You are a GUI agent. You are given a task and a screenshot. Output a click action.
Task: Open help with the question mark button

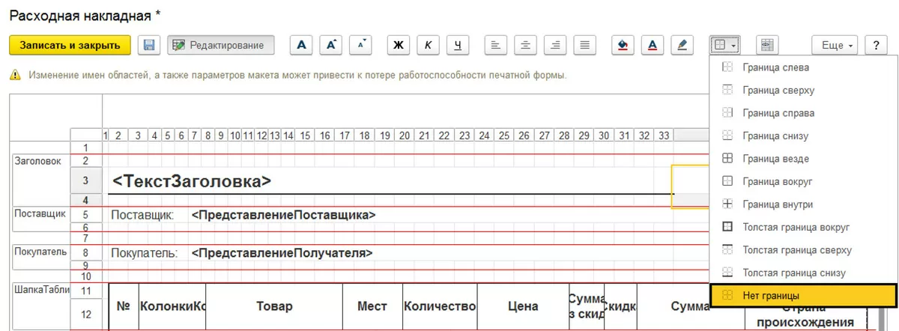click(x=875, y=45)
